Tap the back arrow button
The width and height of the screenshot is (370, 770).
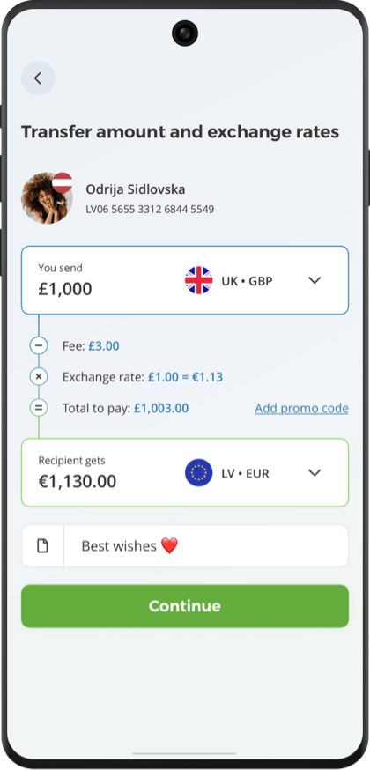tap(38, 78)
